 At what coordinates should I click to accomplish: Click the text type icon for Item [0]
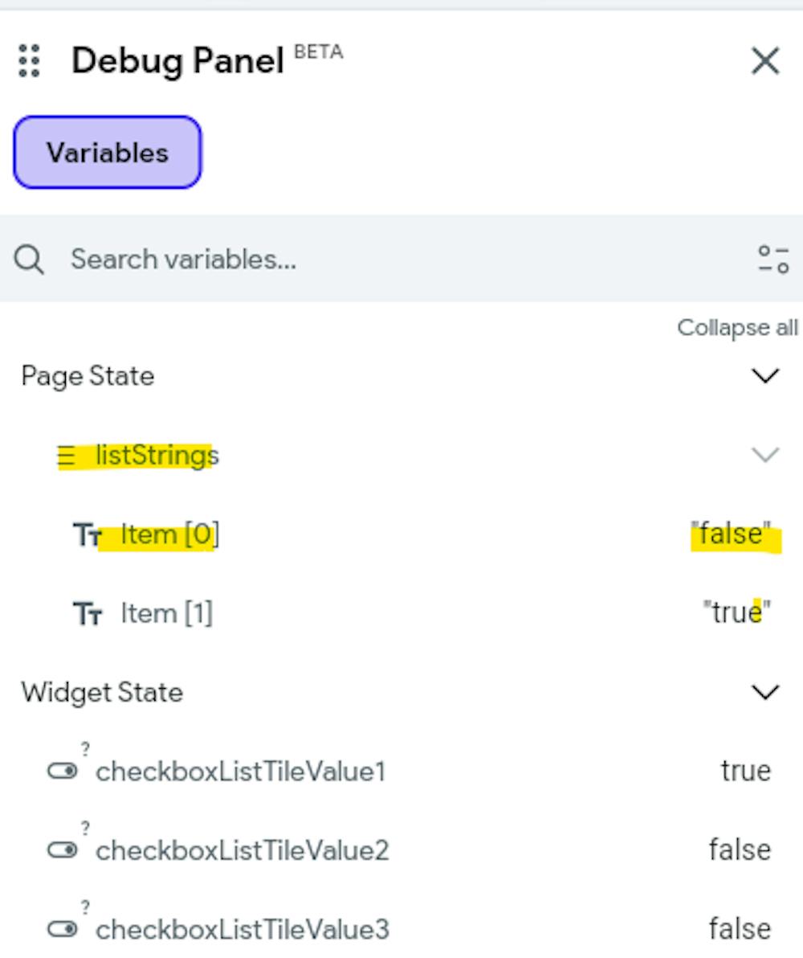pos(88,535)
